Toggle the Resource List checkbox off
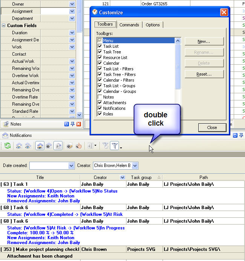The width and height of the screenshot is (245, 261). (100, 58)
